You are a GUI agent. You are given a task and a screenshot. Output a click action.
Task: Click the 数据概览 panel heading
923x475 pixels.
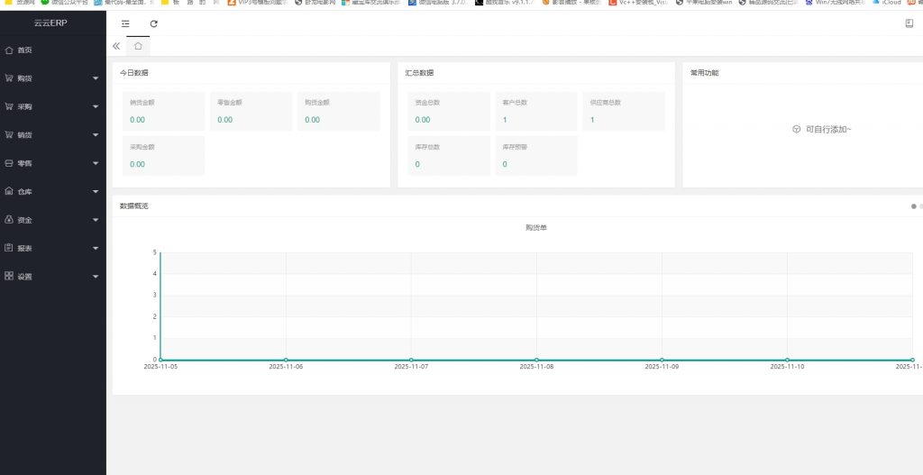tap(134, 206)
